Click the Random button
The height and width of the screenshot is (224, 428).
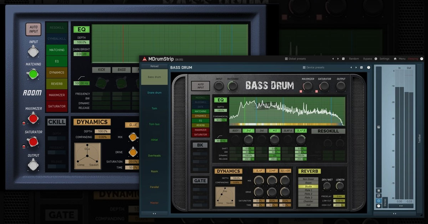click(354, 59)
